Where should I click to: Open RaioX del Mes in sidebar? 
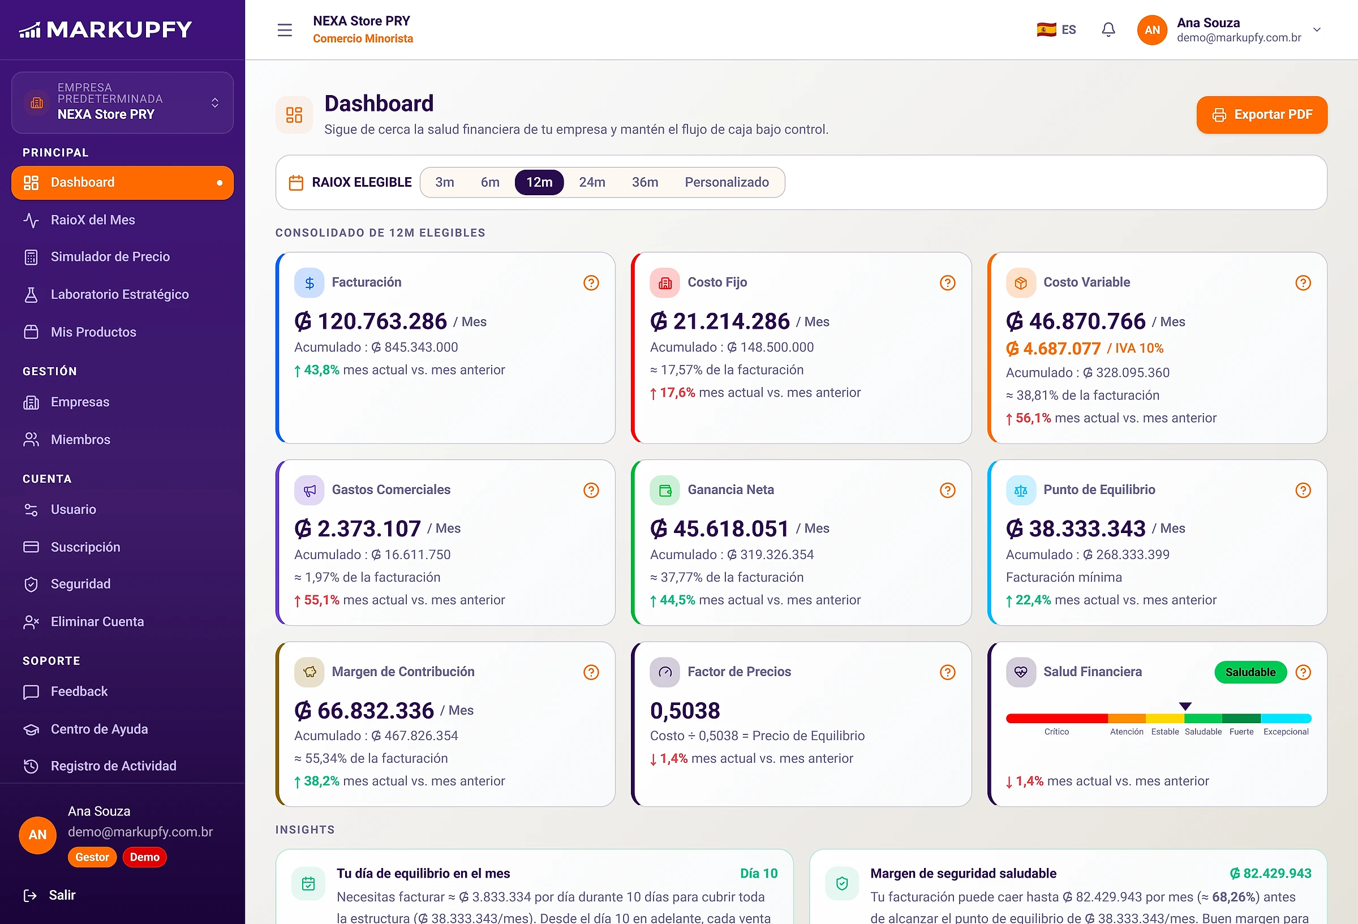[122, 220]
